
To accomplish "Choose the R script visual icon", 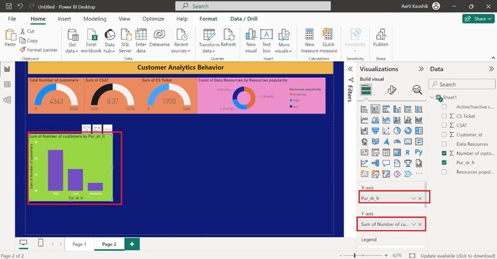I will (x=408, y=152).
